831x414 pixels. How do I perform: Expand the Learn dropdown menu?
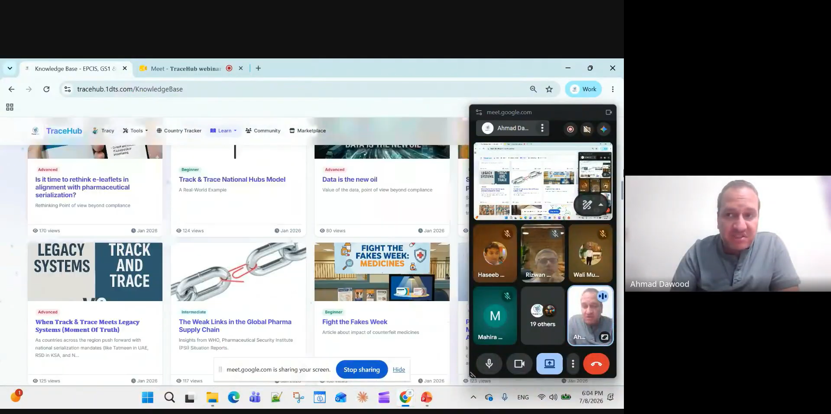coord(224,131)
